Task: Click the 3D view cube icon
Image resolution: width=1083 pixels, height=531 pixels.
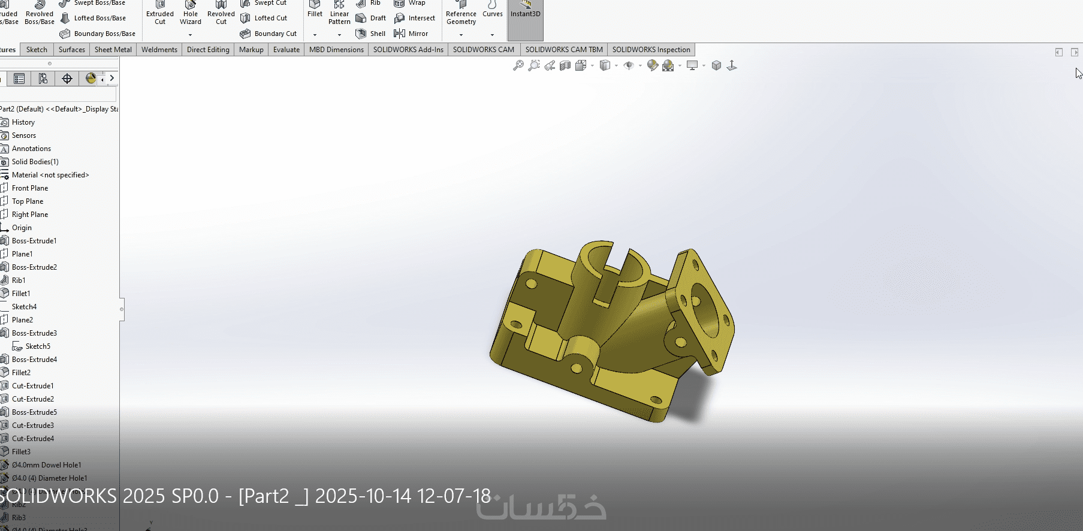Action: click(x=716, y=65)
